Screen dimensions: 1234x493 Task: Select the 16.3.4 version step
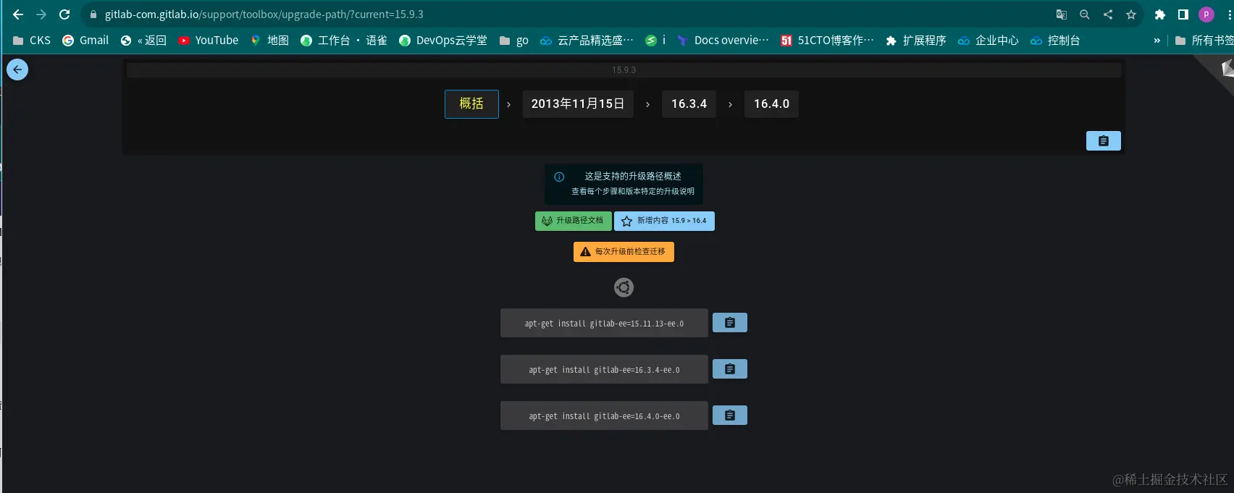pos(689,104)
